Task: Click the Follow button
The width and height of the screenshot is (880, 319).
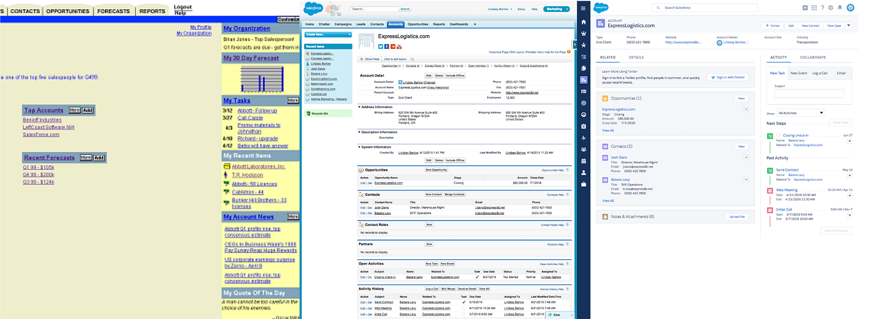Action: click(x=772, y=26)
